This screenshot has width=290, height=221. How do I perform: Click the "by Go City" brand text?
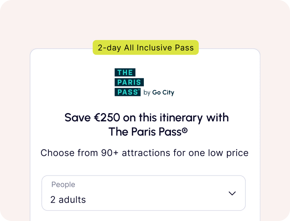tap(159, 93)
